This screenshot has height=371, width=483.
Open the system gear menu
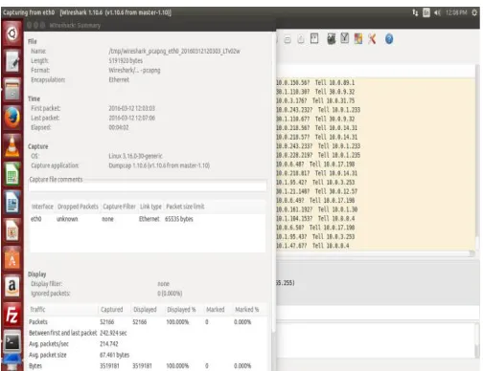coord(474,12)
